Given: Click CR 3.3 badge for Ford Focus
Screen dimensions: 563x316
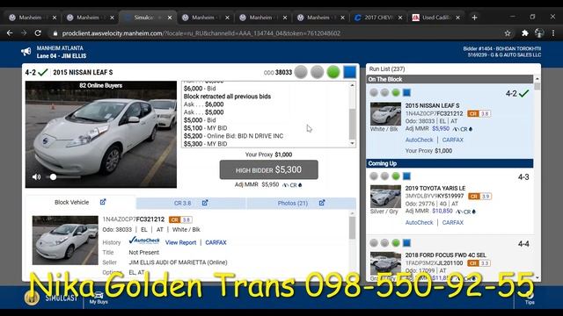Looking at the screenshot, I should tap(479, 263).
